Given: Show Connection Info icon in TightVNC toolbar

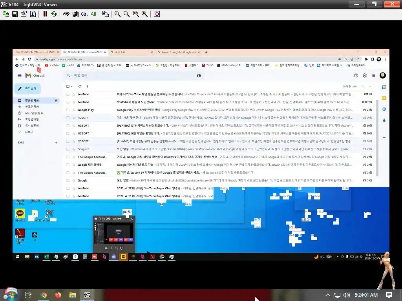Looking at the screenshot, I should coord(33,14).
